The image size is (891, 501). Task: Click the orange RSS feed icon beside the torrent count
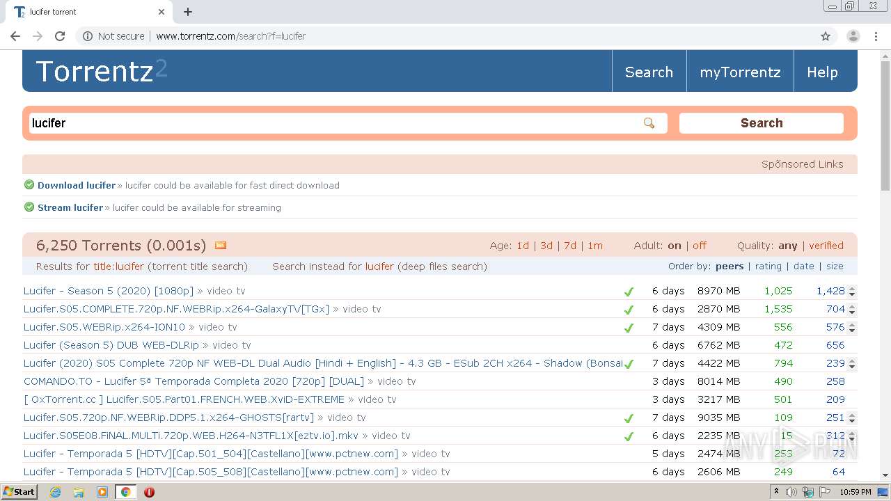(x=221, y=245)
